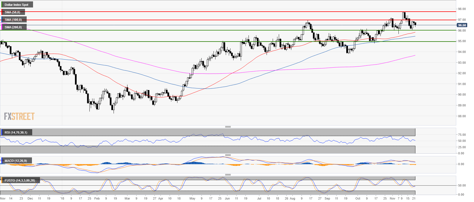The width and height of the screenshot is (474, 202).
Task: Grab the resize handle above the RSI panel
Action: point(228,127)
